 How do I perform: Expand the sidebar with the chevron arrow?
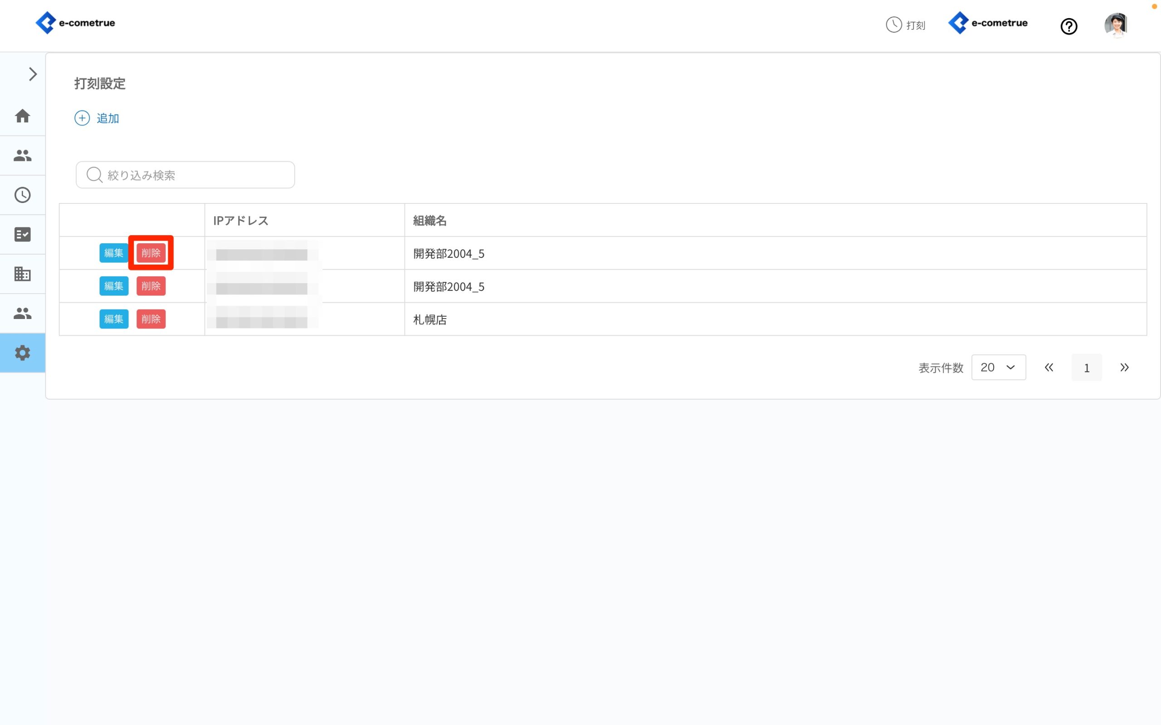click(33, 74)
